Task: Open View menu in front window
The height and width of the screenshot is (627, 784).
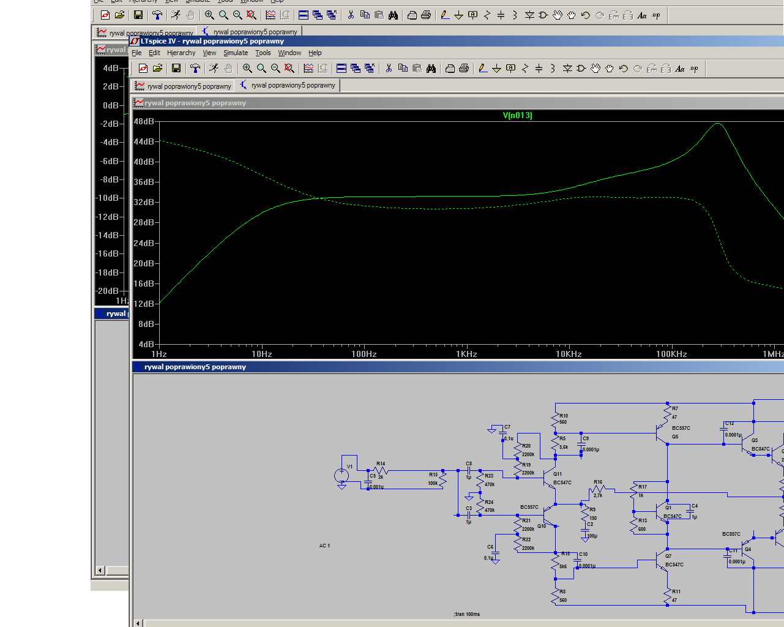Action: point(209,53)
